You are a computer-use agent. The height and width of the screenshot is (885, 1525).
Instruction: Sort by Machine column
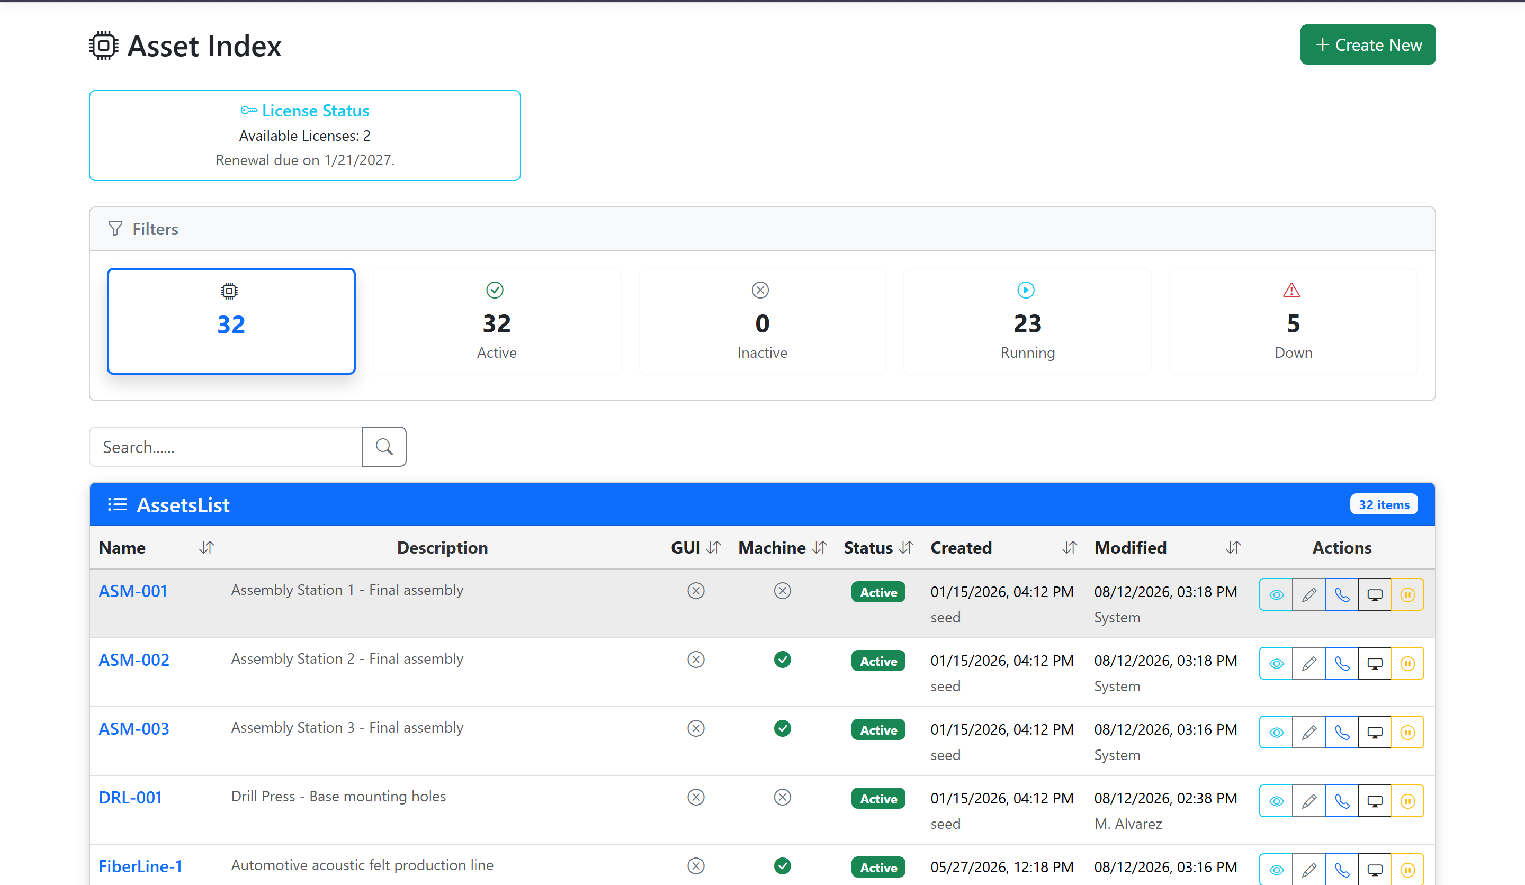(x=819, y=547)
